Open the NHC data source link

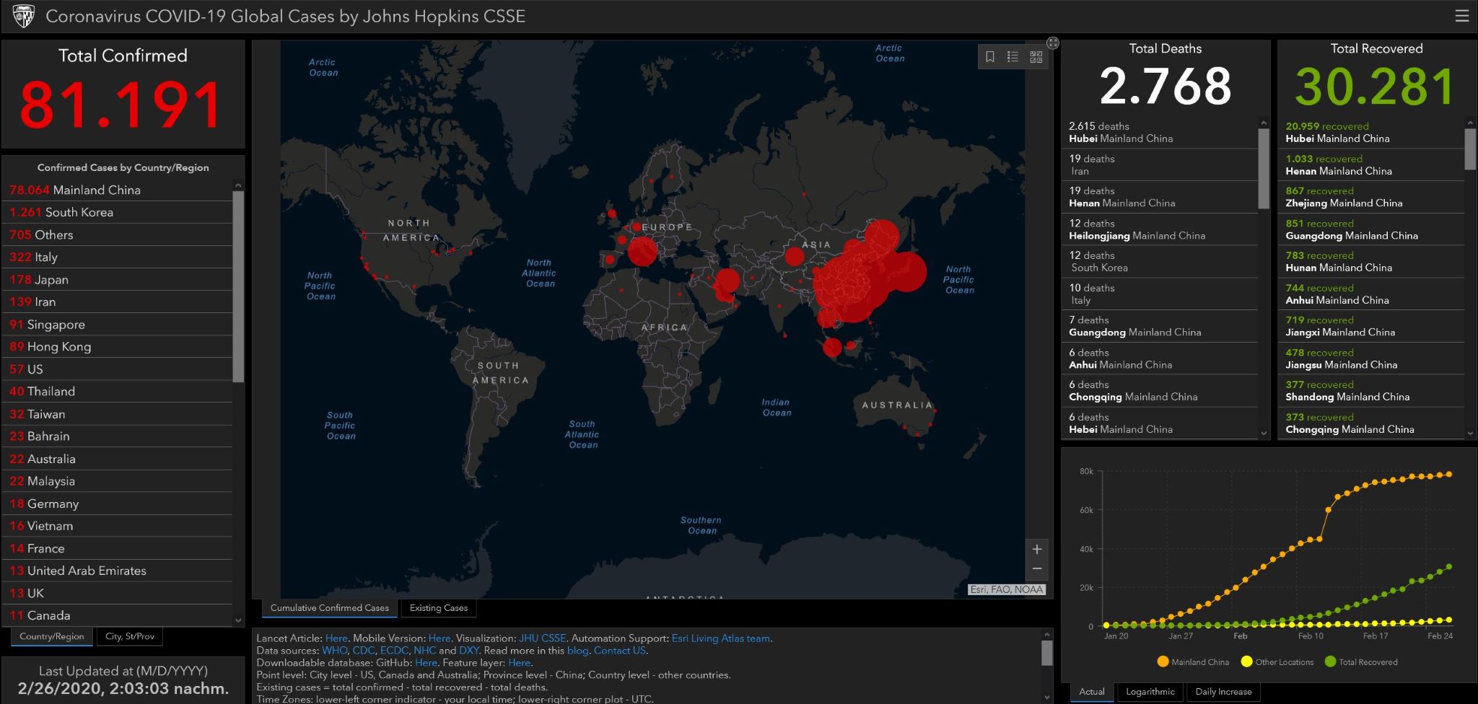pyautogui.click(x=425, y=651)
